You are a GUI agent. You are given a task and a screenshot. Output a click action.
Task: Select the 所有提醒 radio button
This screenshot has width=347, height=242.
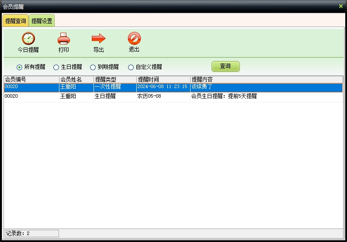20,67
